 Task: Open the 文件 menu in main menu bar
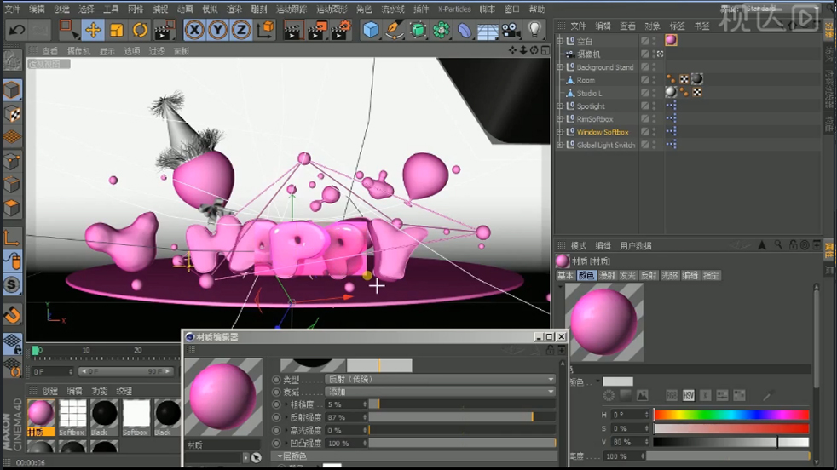pos(12,9)
